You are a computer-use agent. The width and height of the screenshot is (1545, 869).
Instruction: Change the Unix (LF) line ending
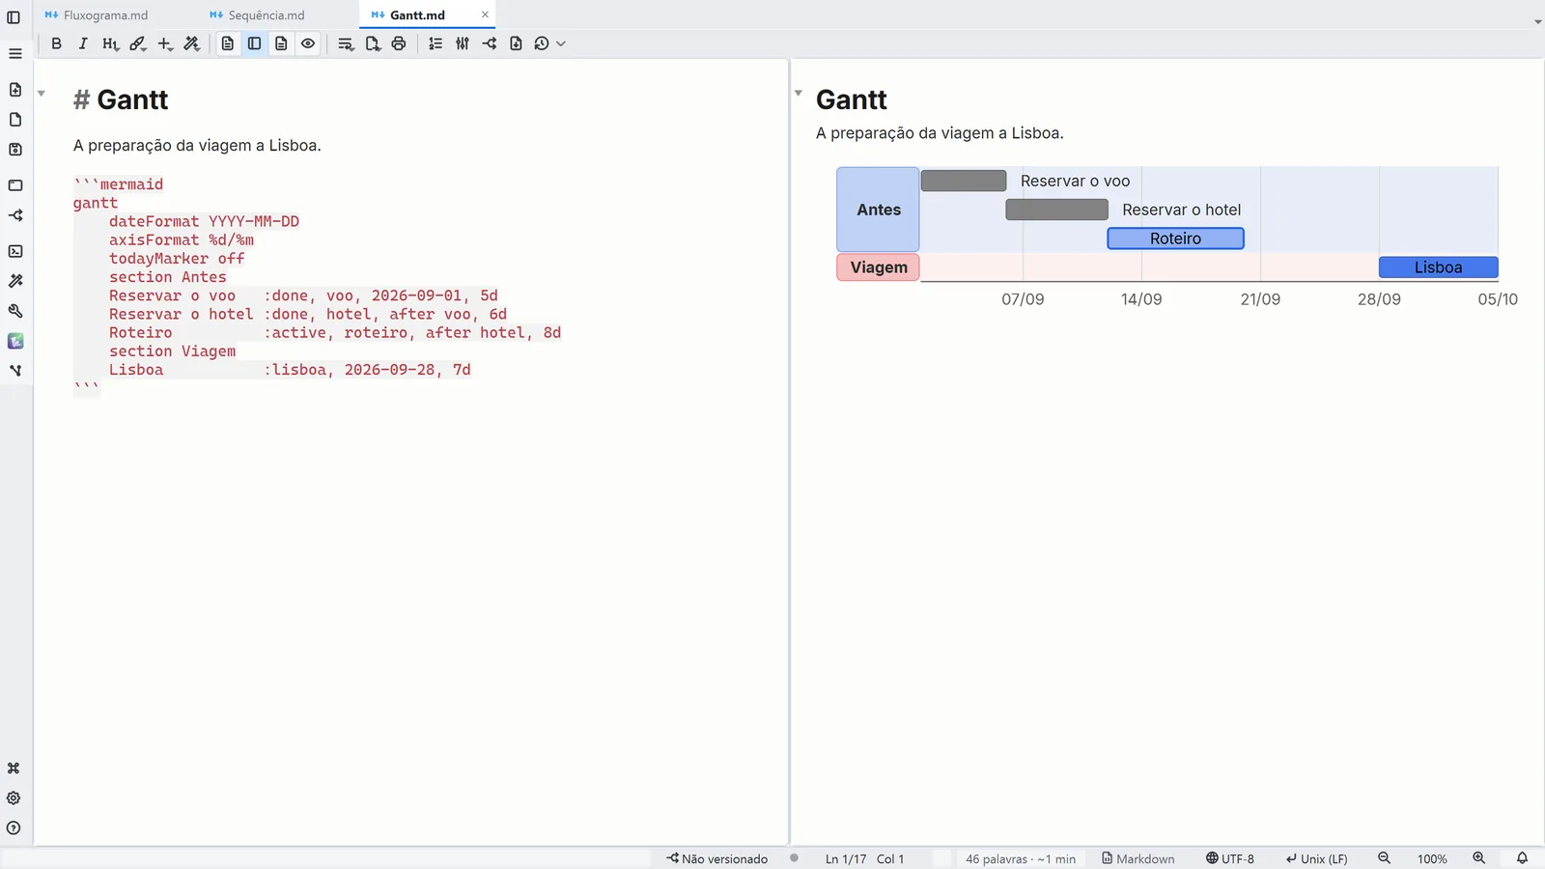tap(1316, 858)
